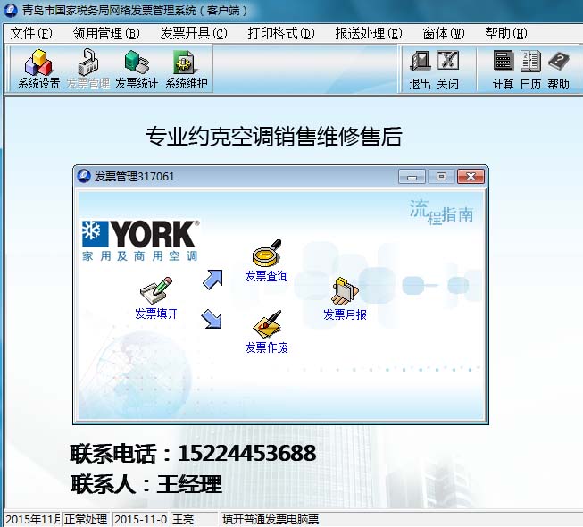Click the 2015年11月 status bar entry
The image size is (583, 527).
point(32,519)
